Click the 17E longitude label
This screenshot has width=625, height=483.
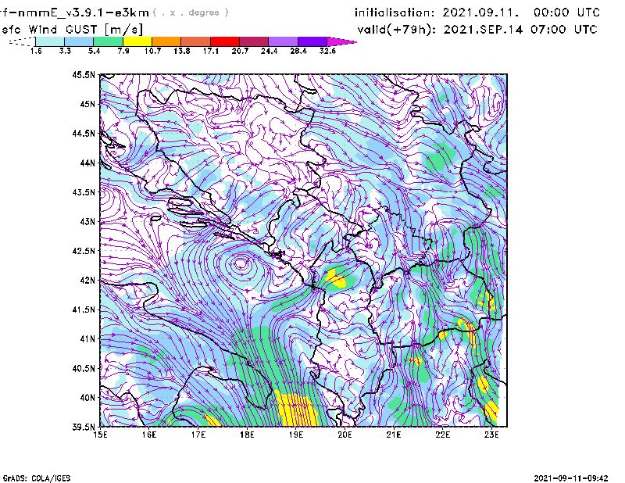click(x=198, y=435)
